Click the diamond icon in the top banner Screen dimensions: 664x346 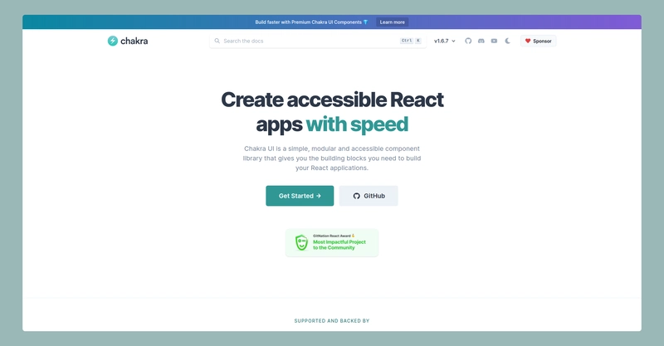click(x=365, y=22)
